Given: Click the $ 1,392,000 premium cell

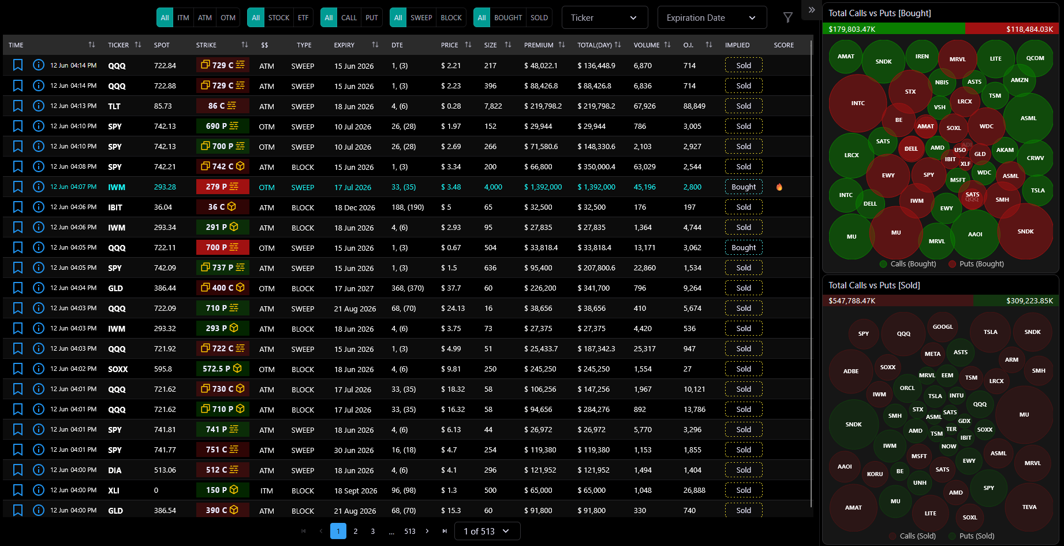Looking at the screenshot, I should [x=543, y=187].
